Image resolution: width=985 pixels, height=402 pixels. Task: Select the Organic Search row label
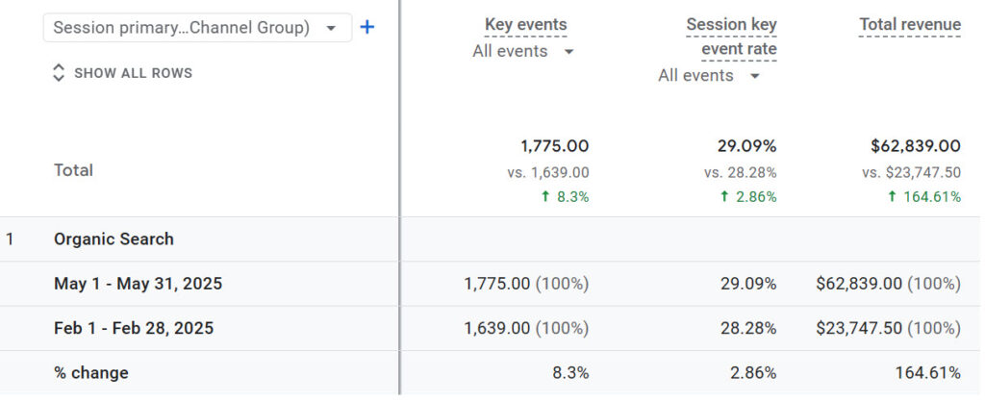tap(114, 239)
